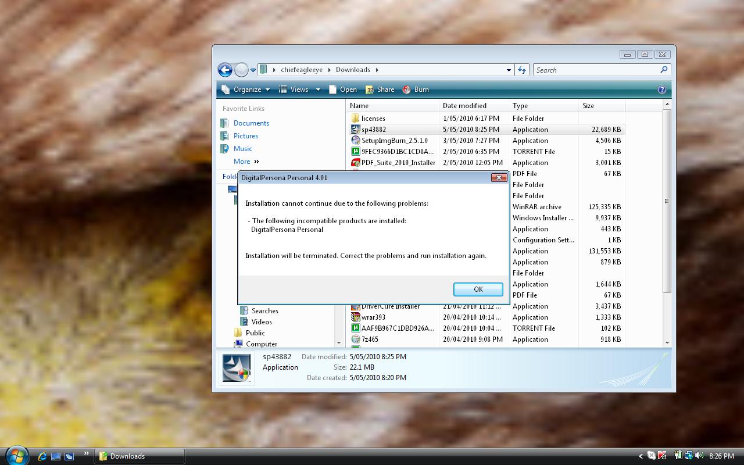Launch Internet Explorer from Quick Launch
Viewport: 744px width, 465px height.
42,456
